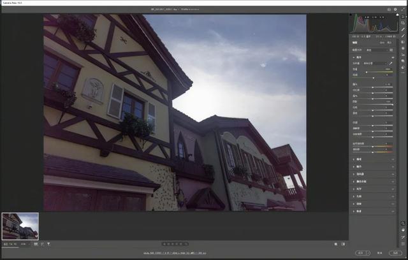Toggle visibility eye of Basic panel

click(x=393, y=57)
